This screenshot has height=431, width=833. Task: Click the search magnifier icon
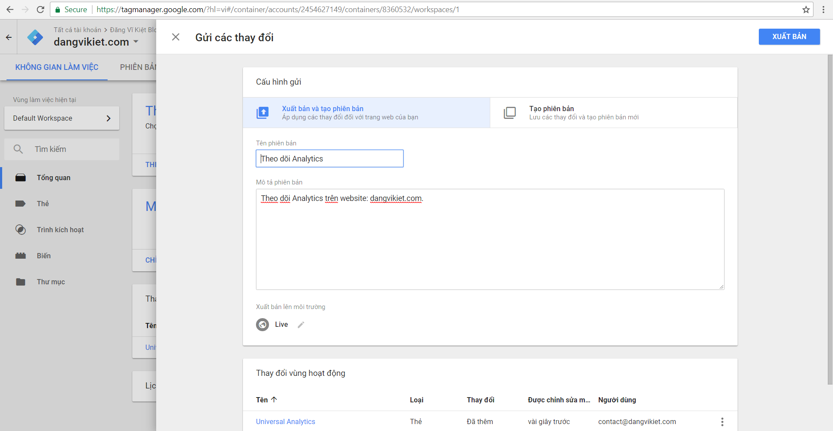18,149
